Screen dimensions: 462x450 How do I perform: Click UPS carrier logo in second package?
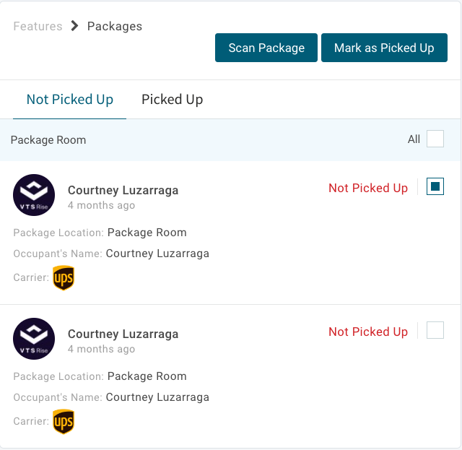tap(64, 422)
